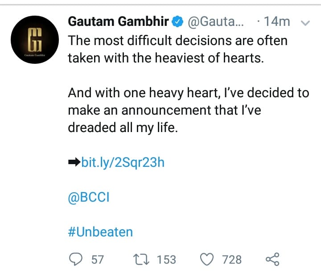321x273 pixels.
Task: Click the 'one heavy heart' tweet paragraph
Action: [189, 110]
